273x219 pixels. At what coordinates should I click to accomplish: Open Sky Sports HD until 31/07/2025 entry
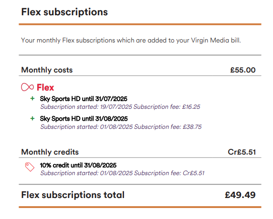tap(84, 99)
